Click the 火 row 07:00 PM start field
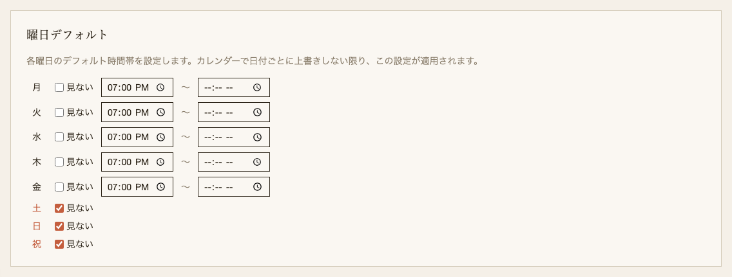Viewport: 732px width, 277px height. tap(128, 112)
